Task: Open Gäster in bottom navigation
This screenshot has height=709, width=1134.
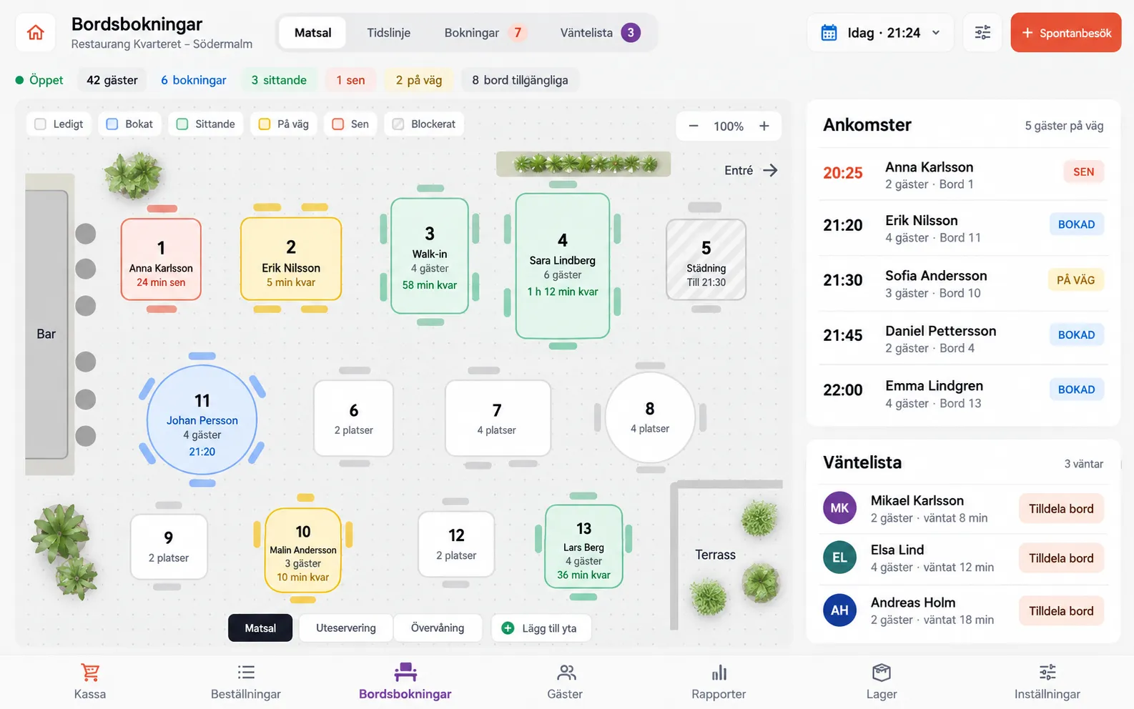Action: 565,683
